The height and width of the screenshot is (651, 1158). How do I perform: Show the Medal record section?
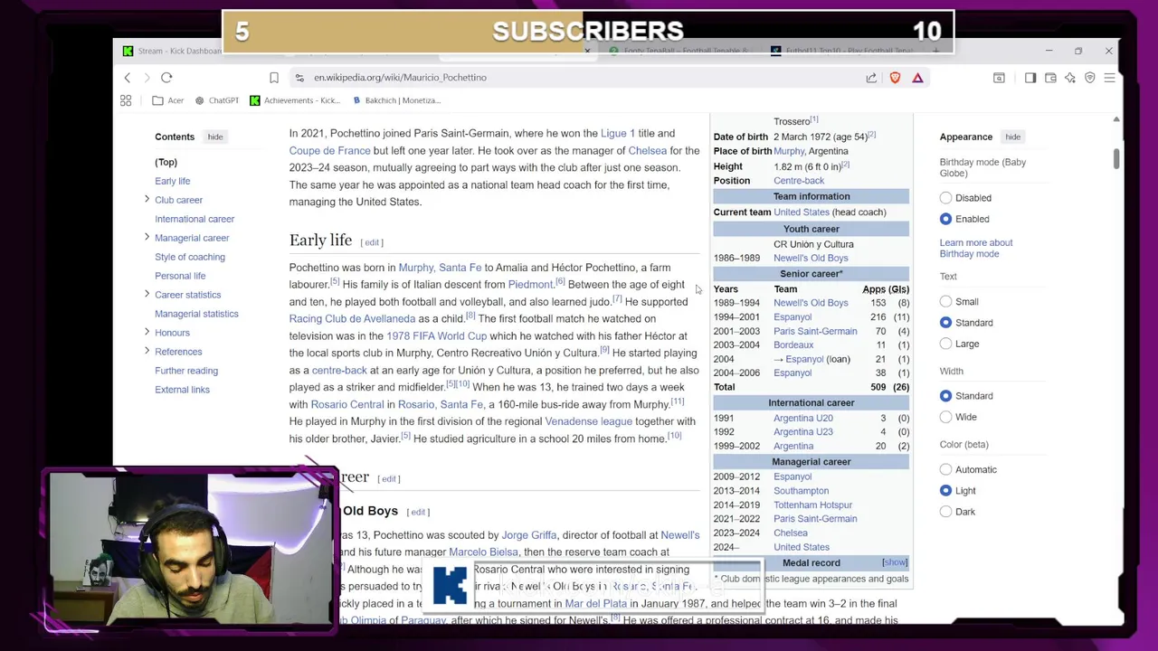(894, 562)
